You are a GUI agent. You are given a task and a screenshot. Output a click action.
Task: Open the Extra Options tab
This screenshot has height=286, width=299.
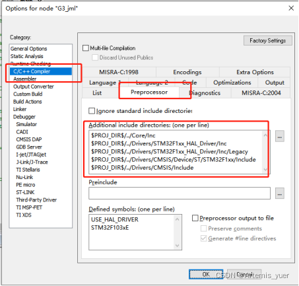(255, 72)
